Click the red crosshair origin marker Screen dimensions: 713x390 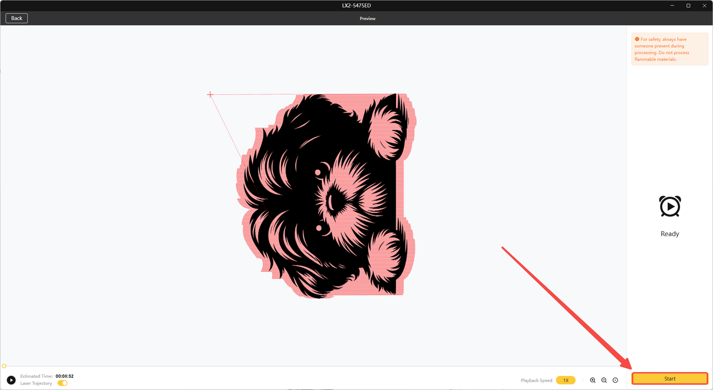pos(210,95)
